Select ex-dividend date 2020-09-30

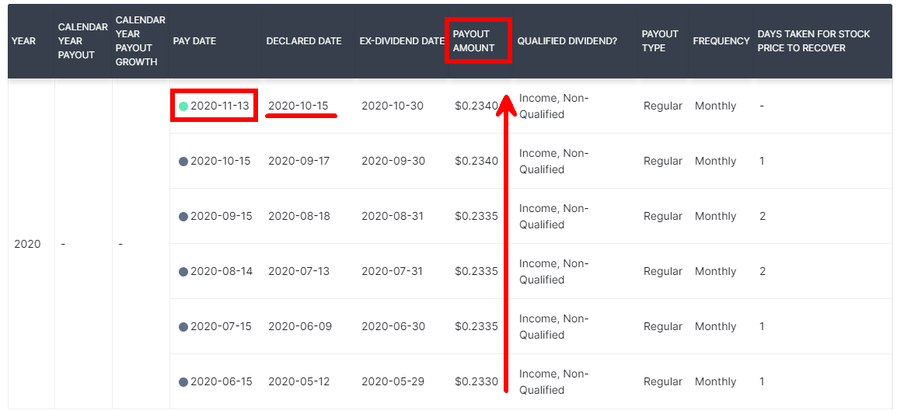click(x=393, y=162)
